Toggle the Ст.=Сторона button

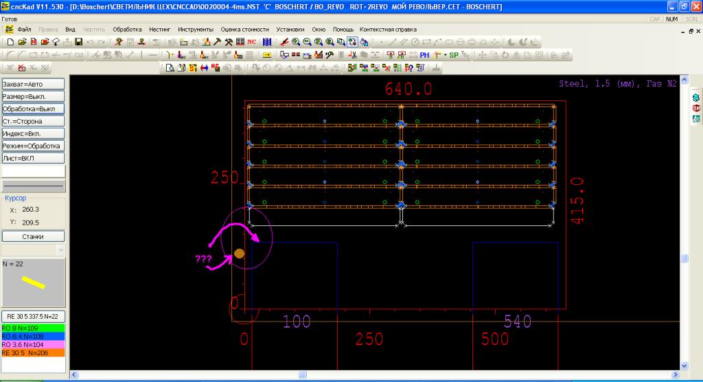coord(33,121)
